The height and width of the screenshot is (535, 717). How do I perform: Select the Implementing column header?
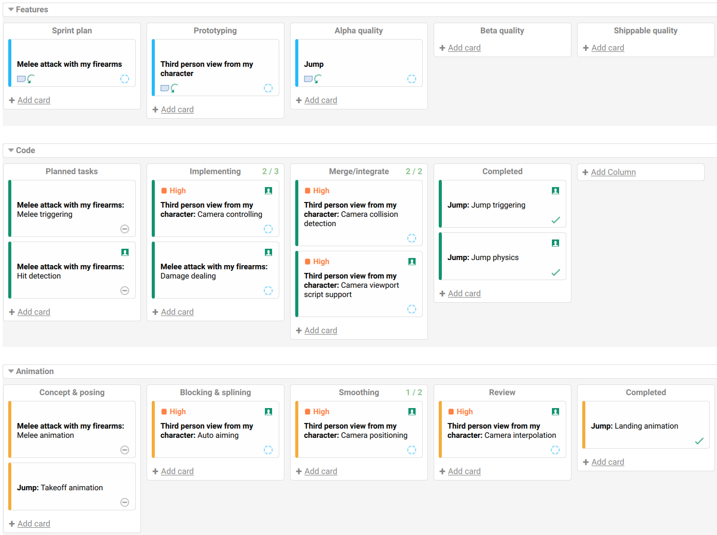[x=215, y=172]
